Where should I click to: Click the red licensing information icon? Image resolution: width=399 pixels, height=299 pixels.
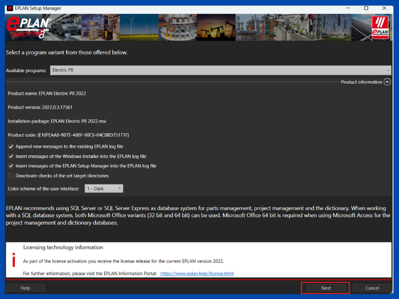13,260
